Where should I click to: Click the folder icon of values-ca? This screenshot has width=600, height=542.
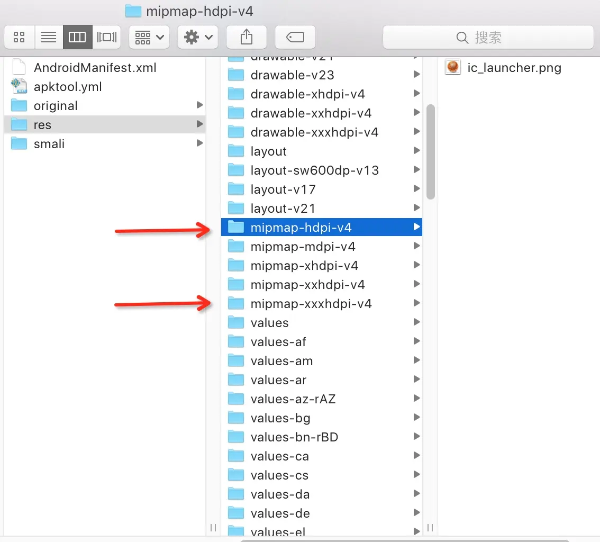236,456
